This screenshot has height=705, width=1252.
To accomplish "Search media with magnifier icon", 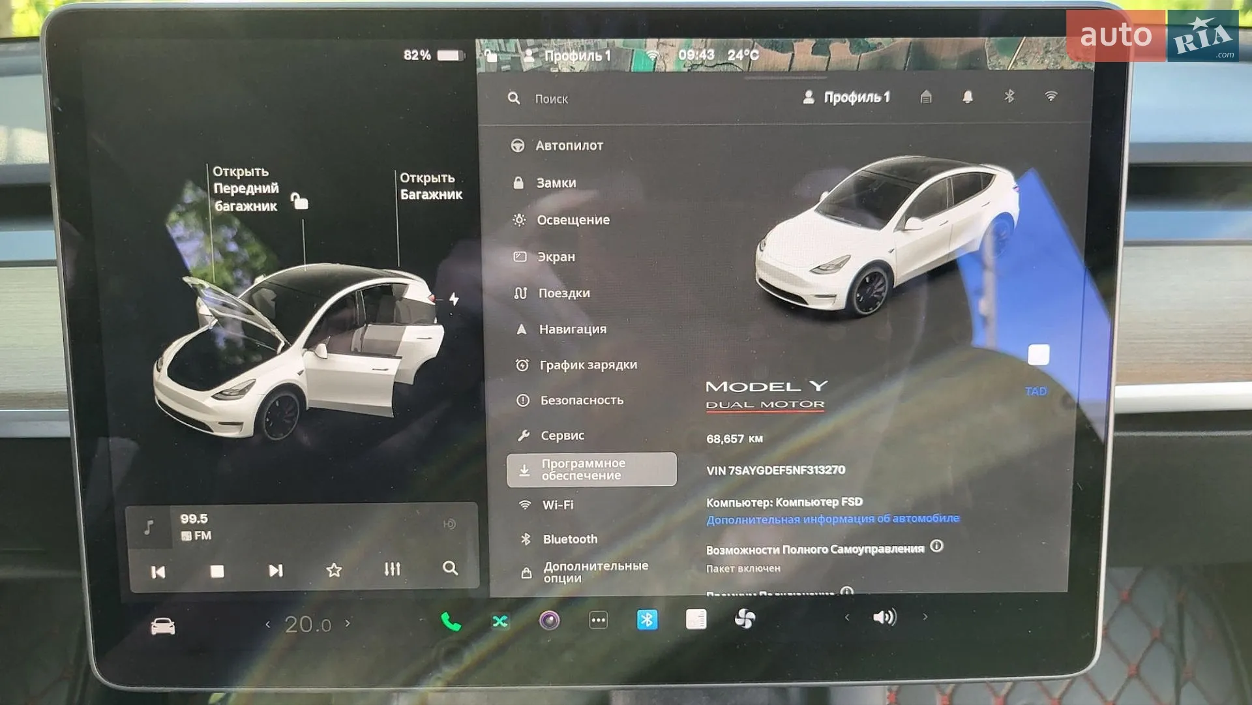I will coord(450,568).
